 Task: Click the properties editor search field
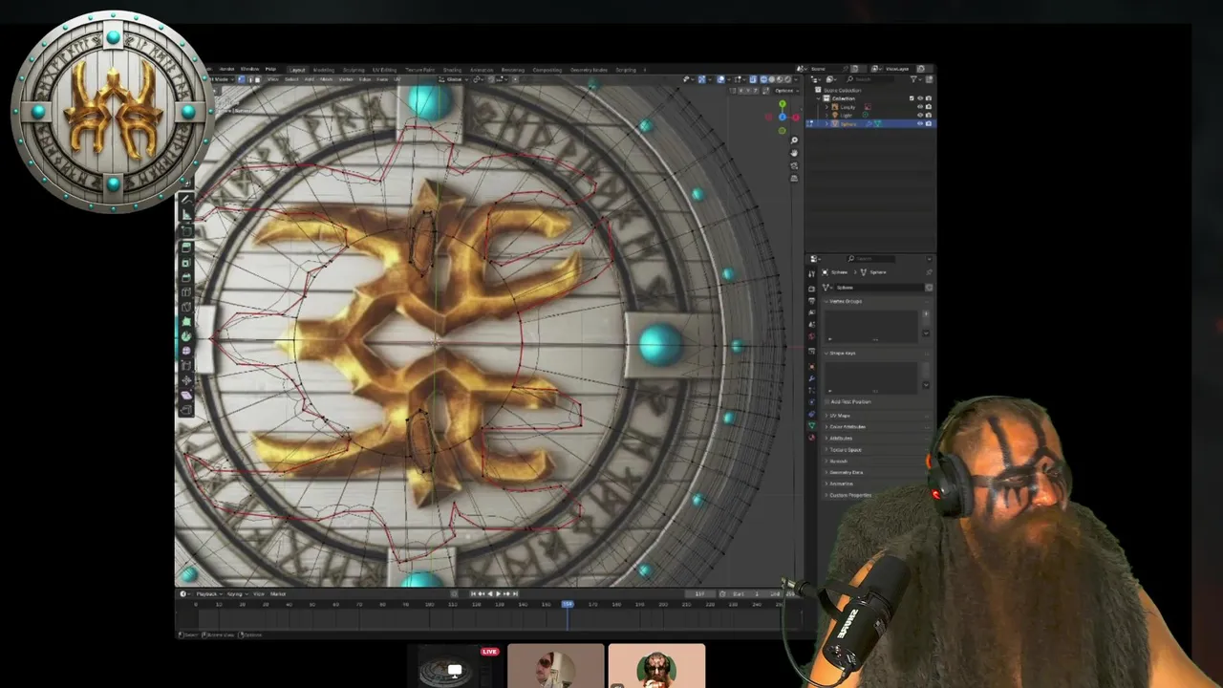[x=870, y=259]
